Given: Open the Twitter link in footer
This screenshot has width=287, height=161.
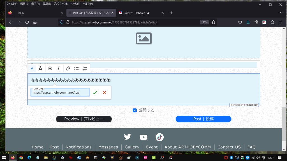Looking at the screenshot, I should pos(128,137).
